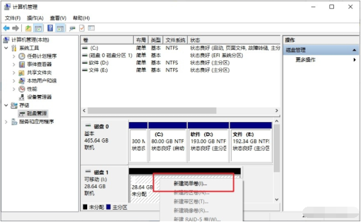Viewport: 362px width, 223px height.
Task: Expand the 性能 node
Action: click(13, 89)
